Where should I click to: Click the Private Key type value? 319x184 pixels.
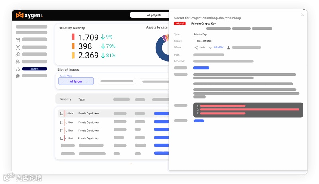pyautogui.click(x=200, y=34)
